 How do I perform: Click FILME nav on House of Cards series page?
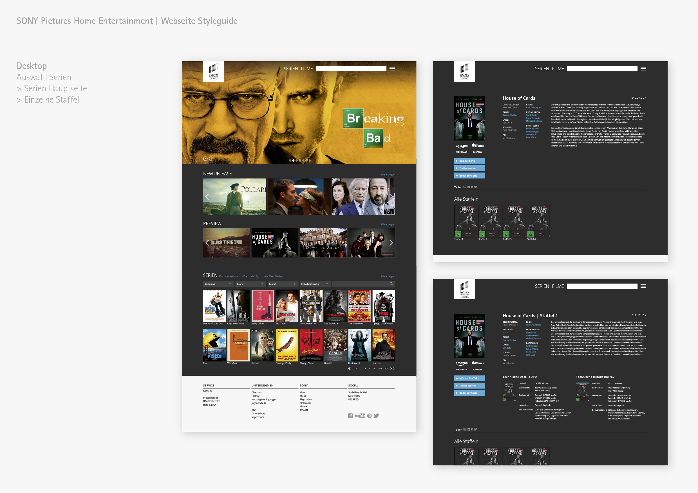(558, 69)
